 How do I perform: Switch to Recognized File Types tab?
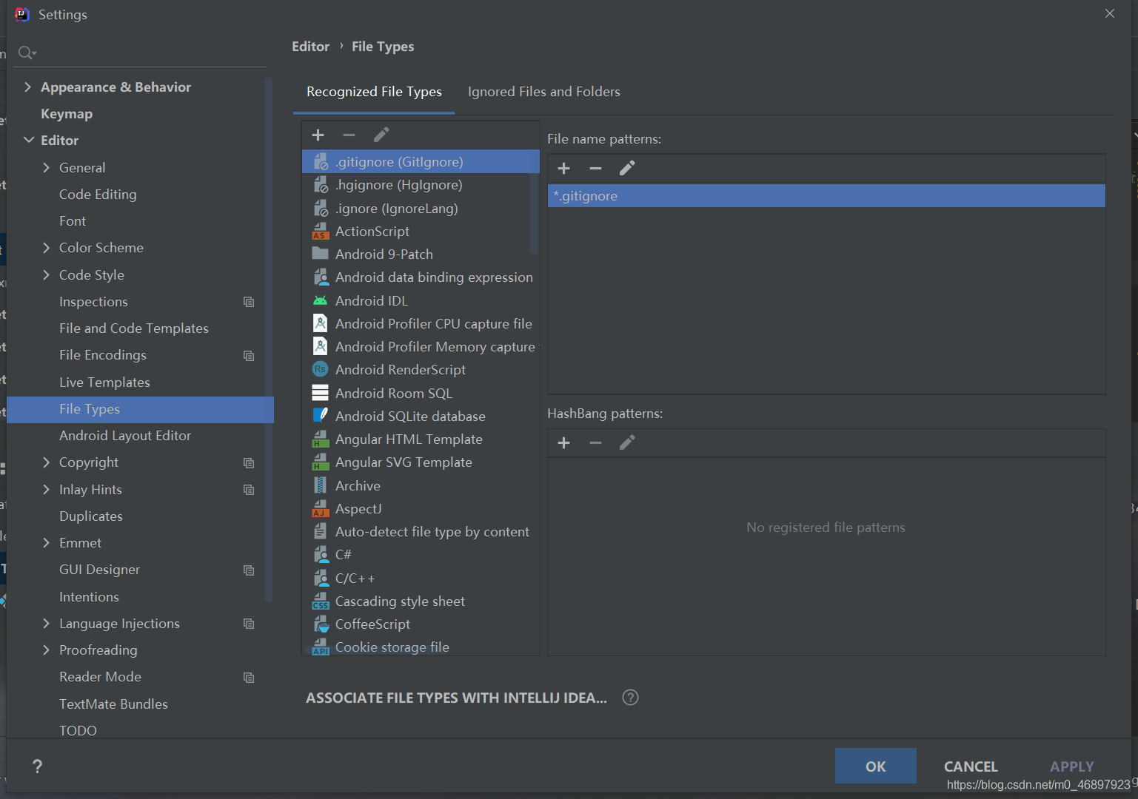tap(374, 92)
